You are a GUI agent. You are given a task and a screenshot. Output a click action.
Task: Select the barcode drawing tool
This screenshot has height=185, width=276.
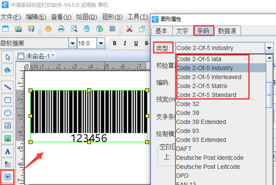point(7,177)
